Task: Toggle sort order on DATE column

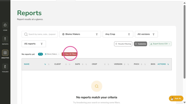Action: pos(86,64)
